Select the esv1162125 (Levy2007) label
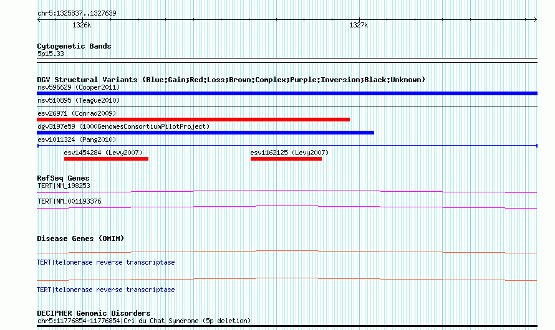The width and height of the screenshot is (555, 330). 289,153
